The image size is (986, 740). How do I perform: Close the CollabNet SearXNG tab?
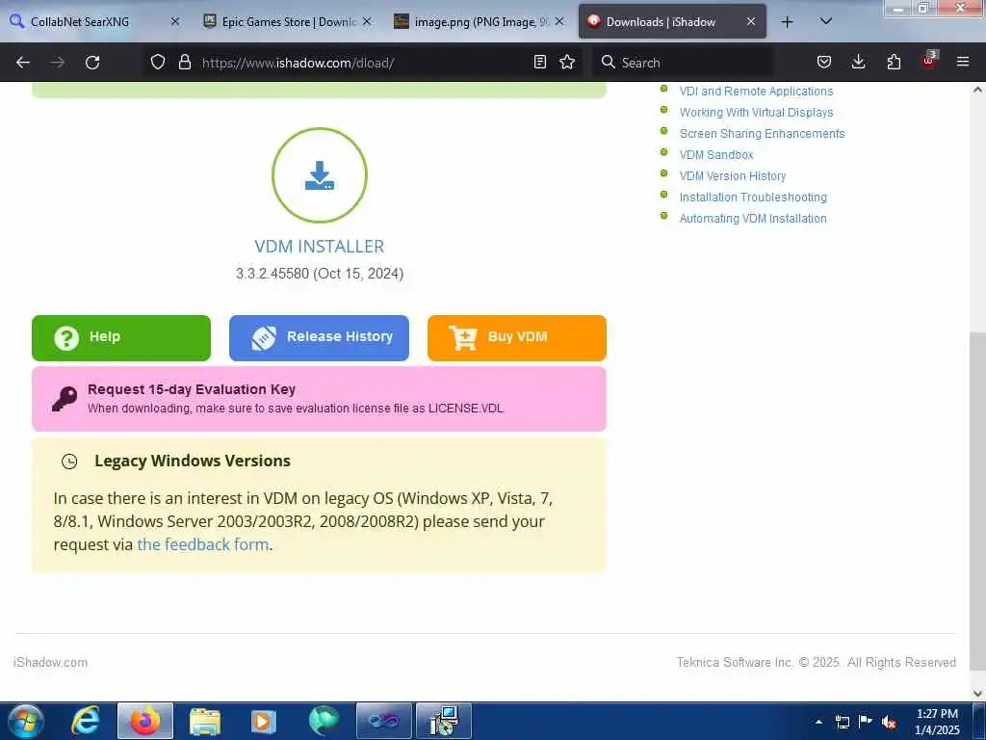(x=175, y=21)
